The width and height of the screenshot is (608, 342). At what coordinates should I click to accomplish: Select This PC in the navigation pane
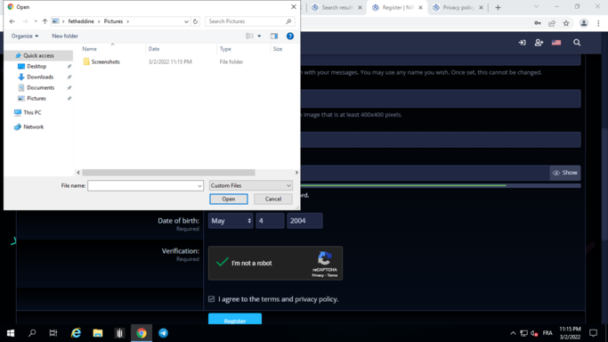coord(32,112)
